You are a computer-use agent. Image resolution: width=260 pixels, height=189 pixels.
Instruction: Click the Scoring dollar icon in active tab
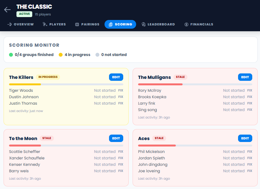pos(111,24)
